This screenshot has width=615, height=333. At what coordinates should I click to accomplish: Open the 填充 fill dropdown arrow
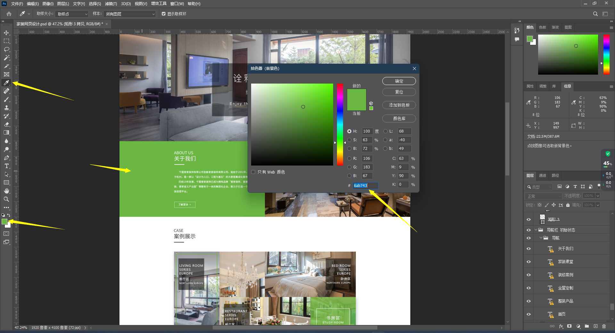click(598, 205)
